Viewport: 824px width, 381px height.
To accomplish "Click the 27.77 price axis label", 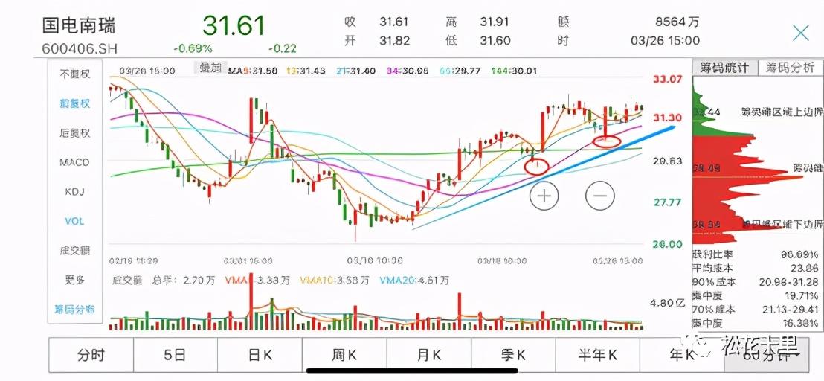I will click(667, 202).
